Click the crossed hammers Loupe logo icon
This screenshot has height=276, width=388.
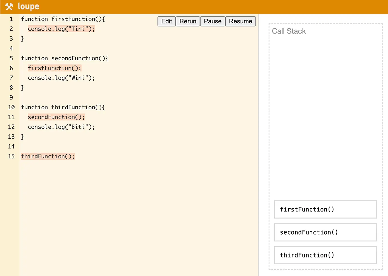click(x=9, y=6)
